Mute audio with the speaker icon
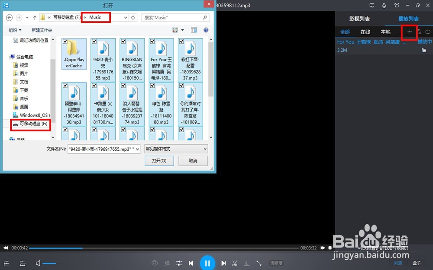Screen dimensions: 433x270 [x=38, y=264]
